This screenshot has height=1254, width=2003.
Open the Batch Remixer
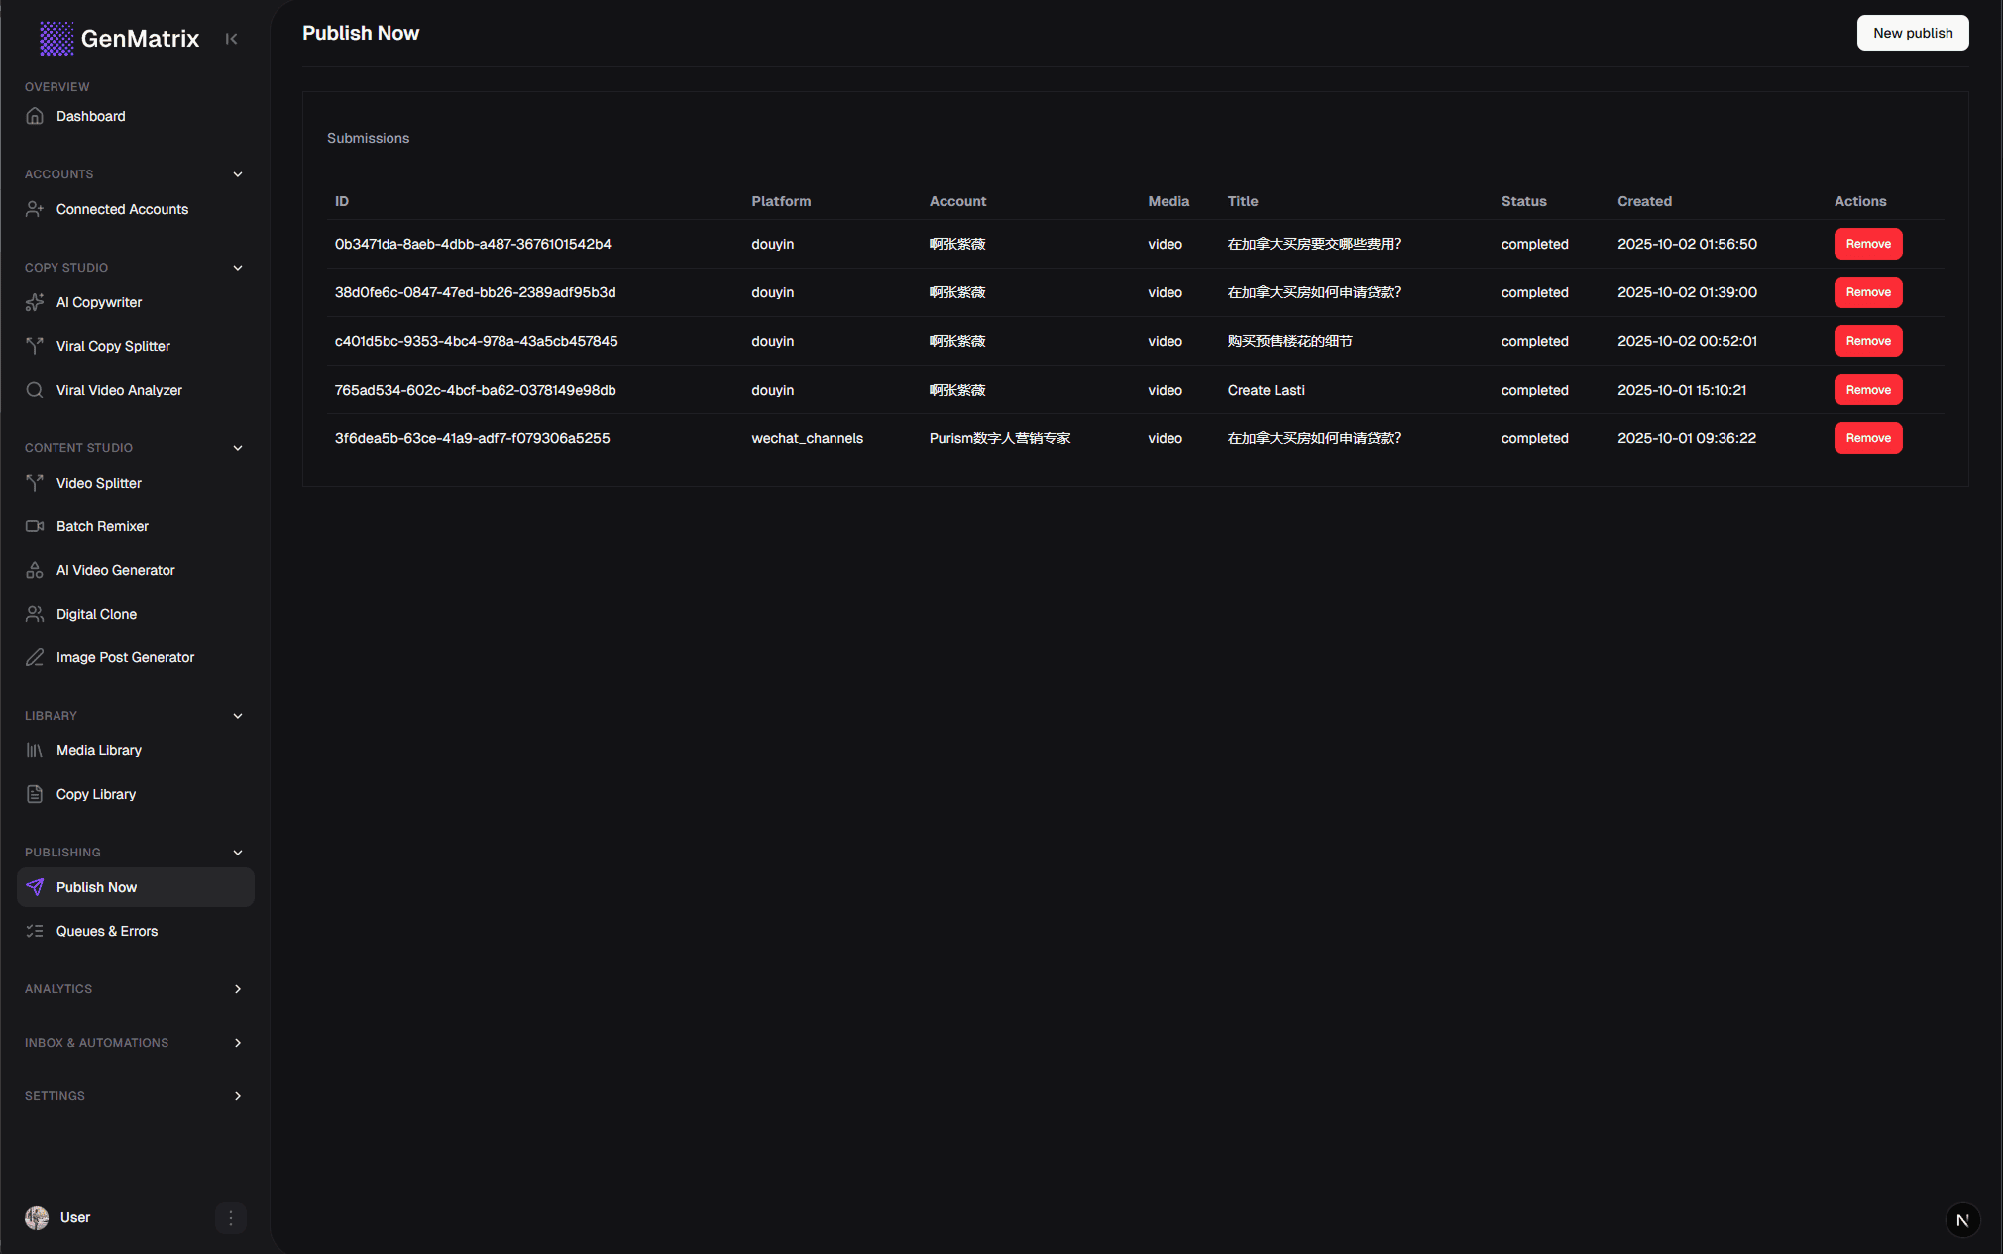tap(102, 526)
